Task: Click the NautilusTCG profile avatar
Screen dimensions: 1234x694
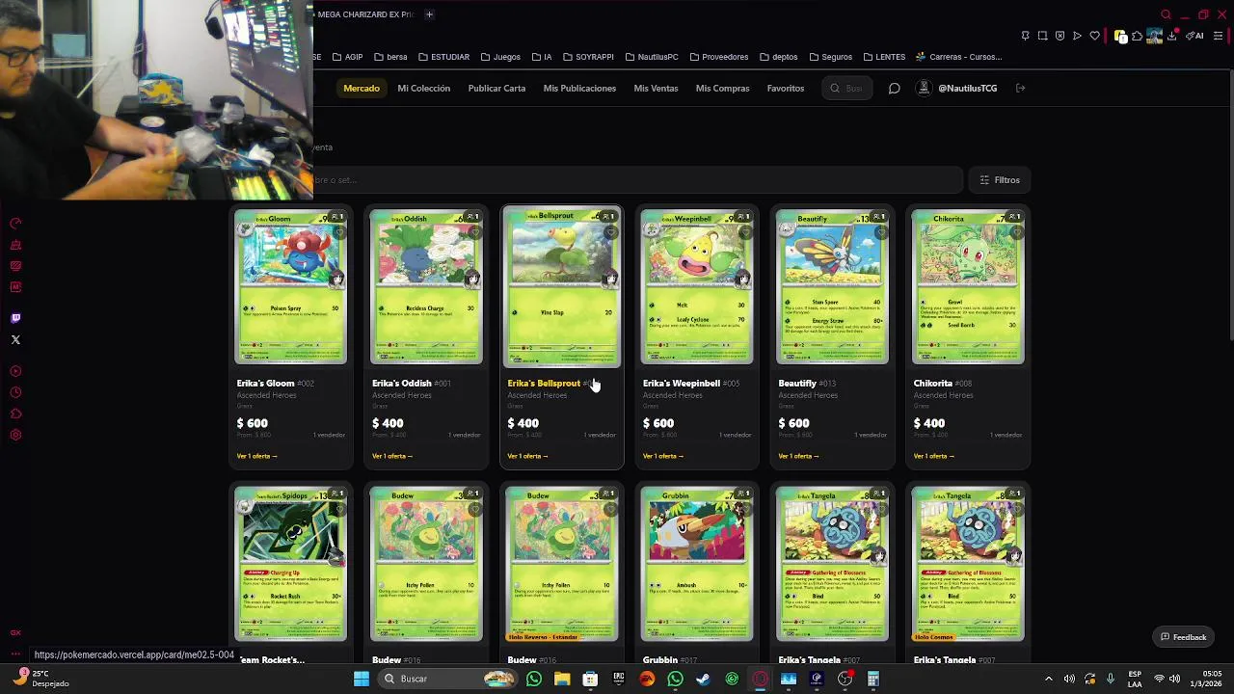Action: pyautogui.click(x=924, y=88)
